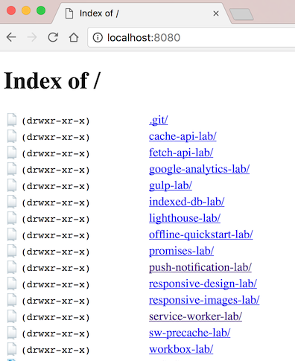Open the service-worker-lab/ link
The width and height of the screenshot is (295, 361).
click(195, 316)
